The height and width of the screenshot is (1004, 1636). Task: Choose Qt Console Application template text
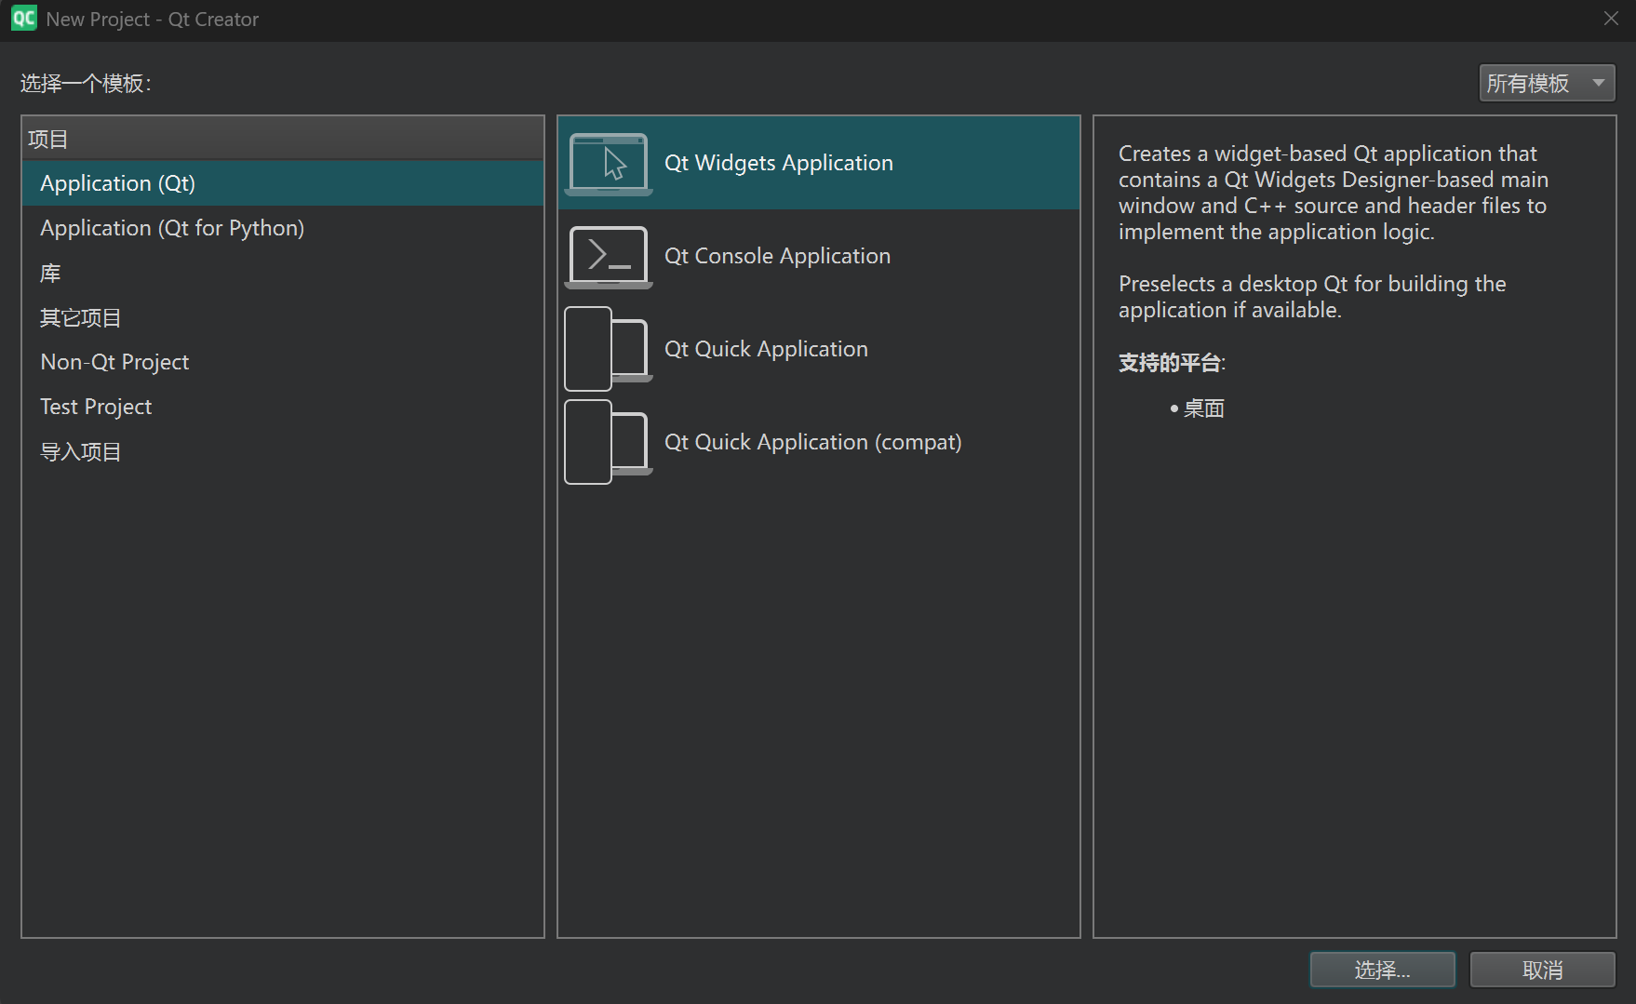[x=777, y=256]
